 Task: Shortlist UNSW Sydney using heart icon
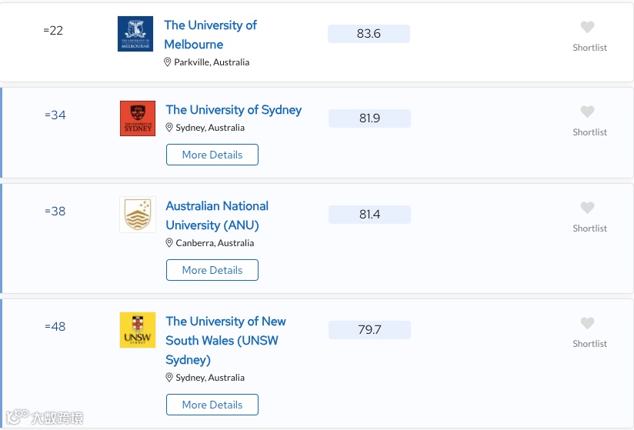[587, 324]
